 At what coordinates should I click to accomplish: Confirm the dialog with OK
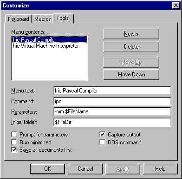(x=47, y=169)
